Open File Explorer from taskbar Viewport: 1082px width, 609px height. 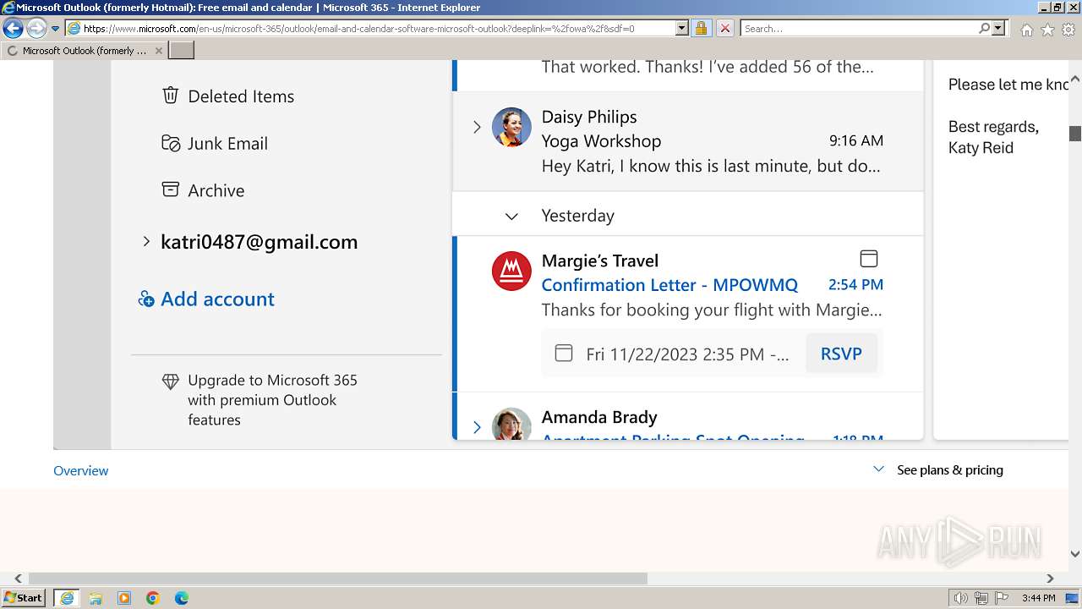(96, 598)
